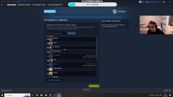Open the СООБЩЕСТВО community section
The width and height of the screenshot is (173, 97).
[39, 5]
